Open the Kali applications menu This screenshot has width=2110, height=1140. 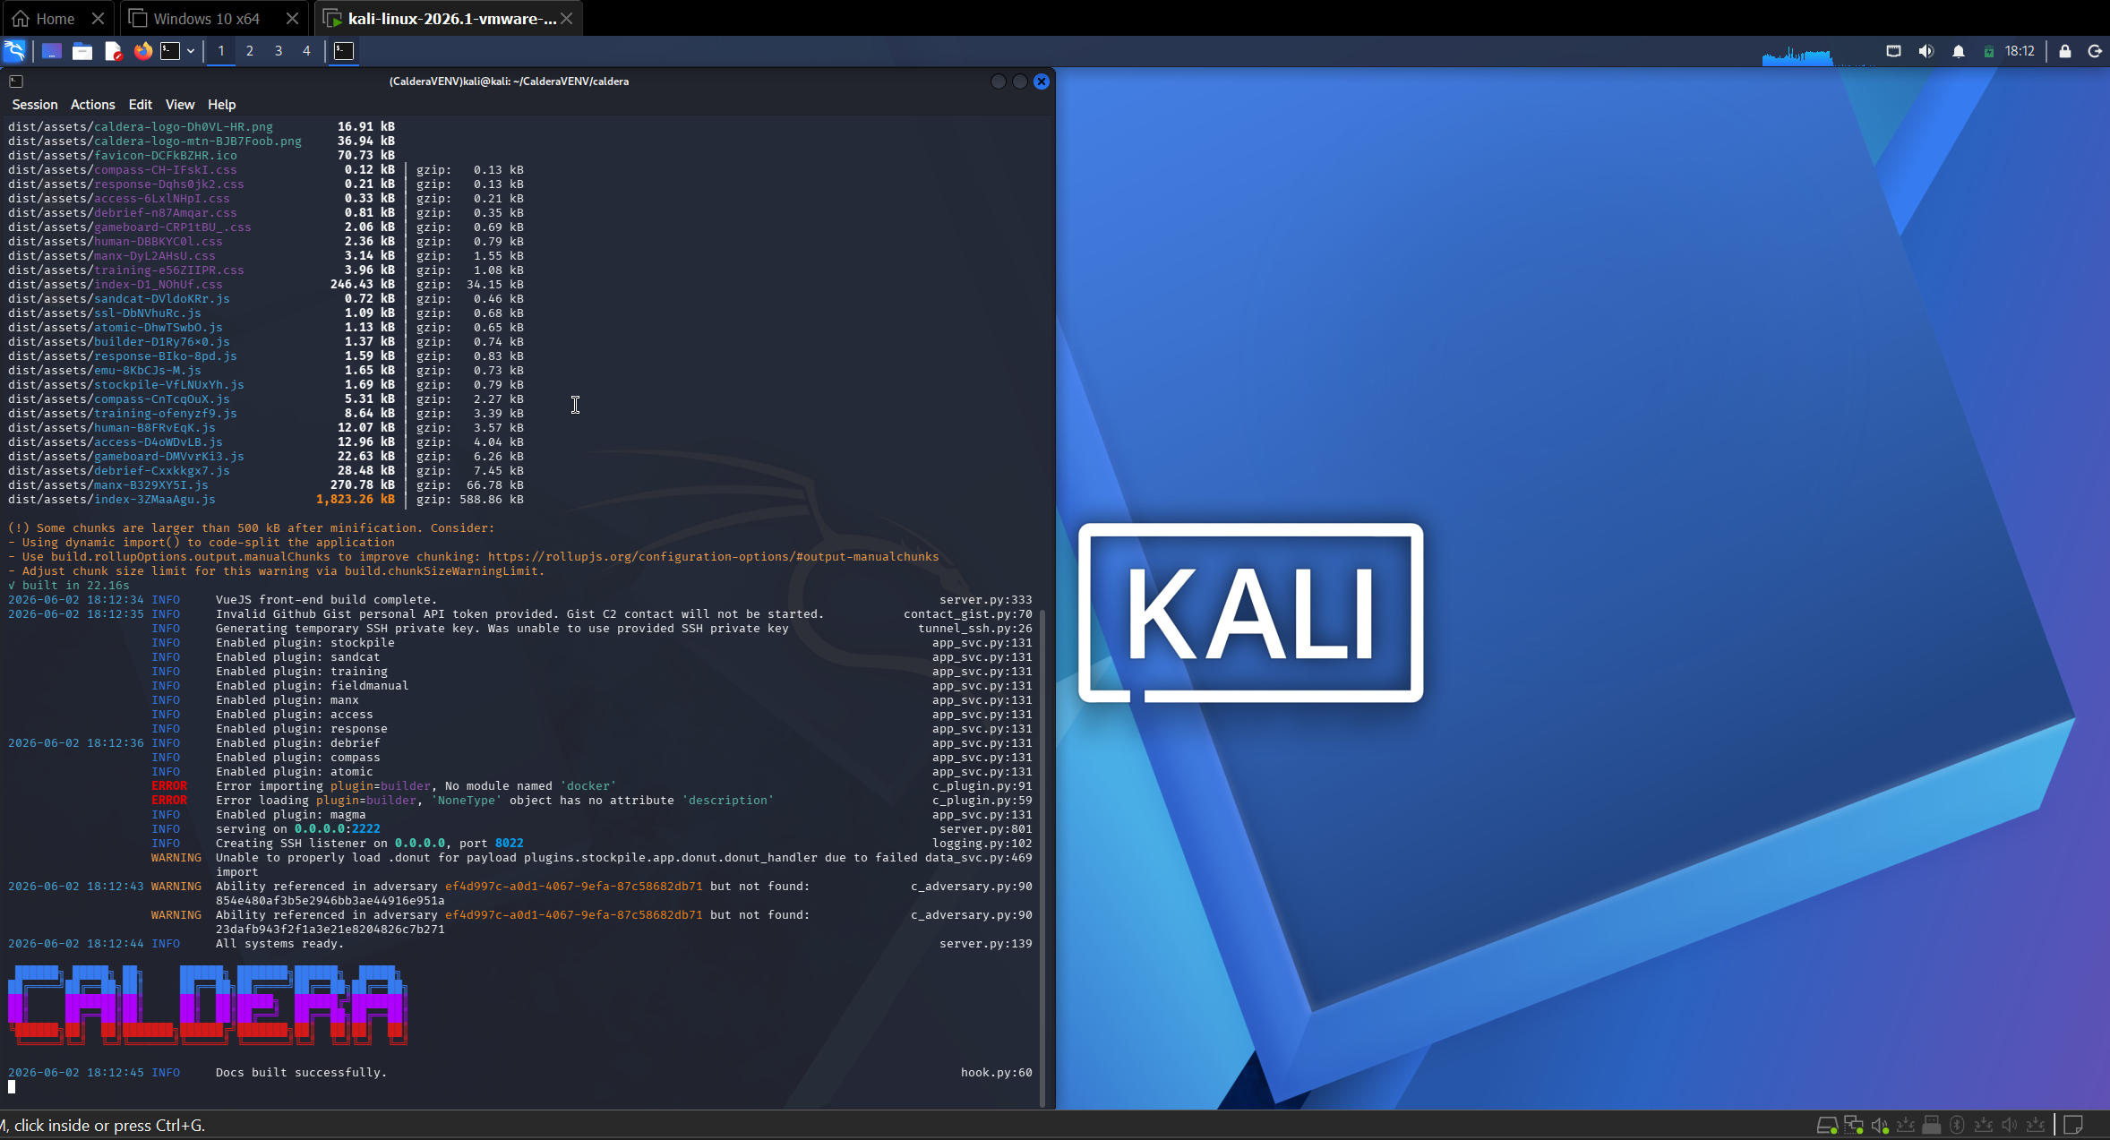coord(15,51)
